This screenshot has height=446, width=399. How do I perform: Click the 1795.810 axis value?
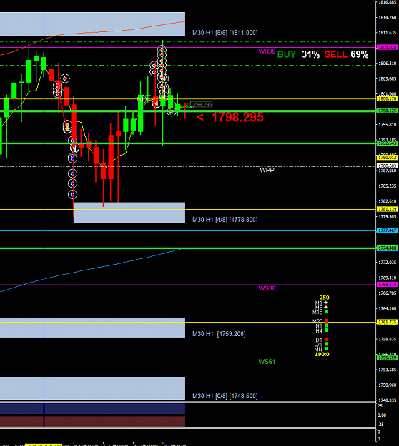(x=387, y=125)
